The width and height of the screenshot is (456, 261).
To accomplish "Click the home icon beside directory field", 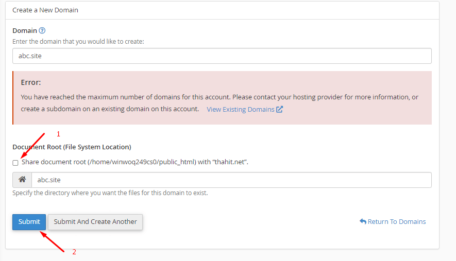I will click(22, 180).
